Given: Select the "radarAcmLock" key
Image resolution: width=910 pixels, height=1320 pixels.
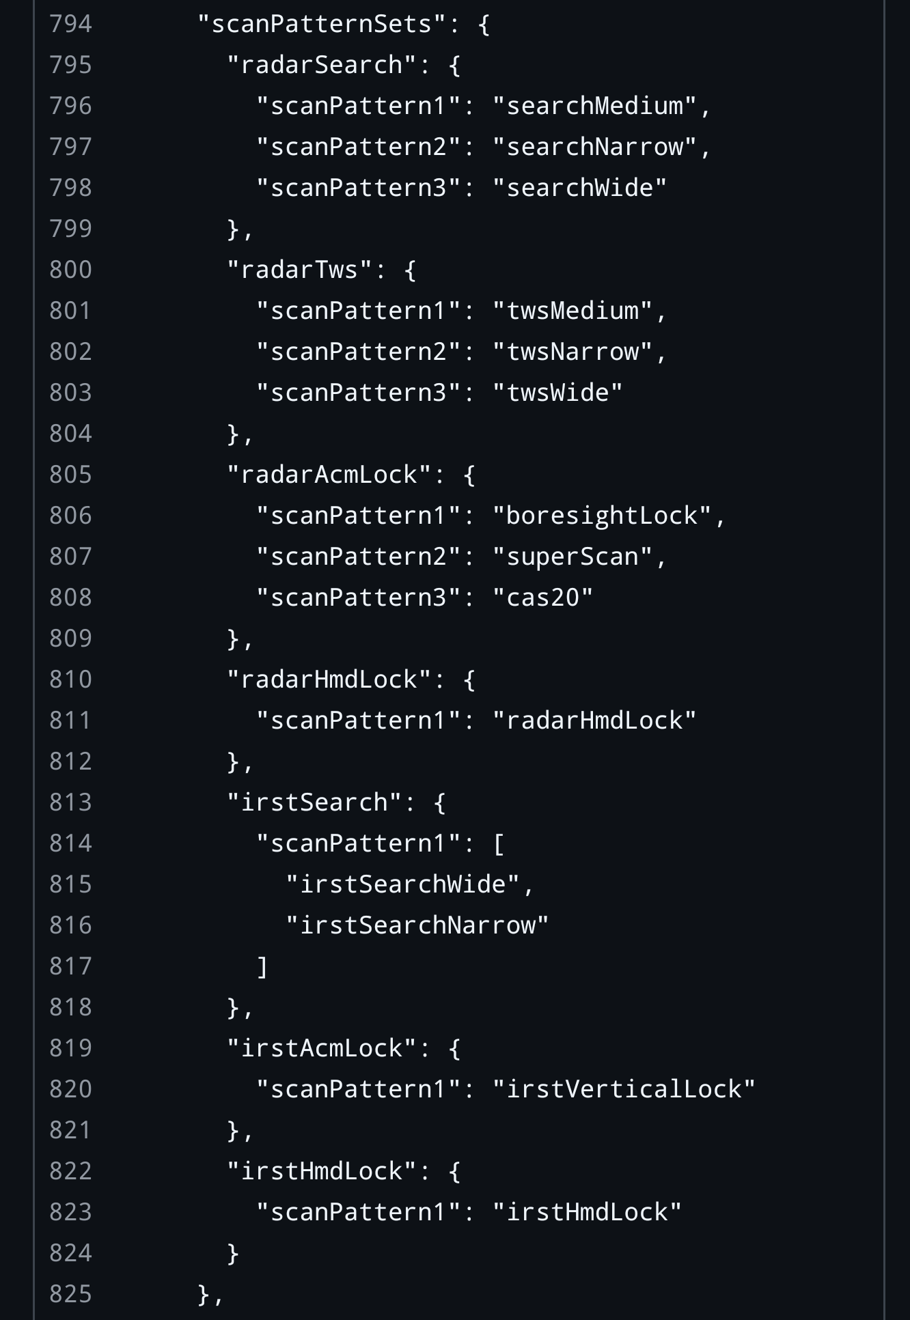Looking at the screenshot, I should (x=329, y=475).
